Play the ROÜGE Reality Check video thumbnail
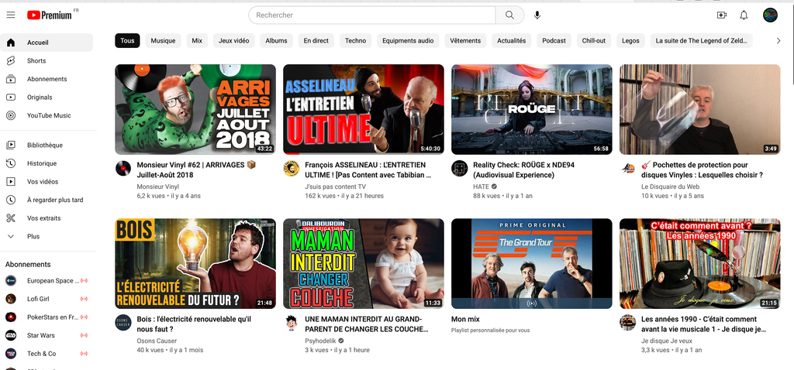Image resolution: width=794 pixels, height=370 pixels. pyautogui.click(x=531, y=109)
